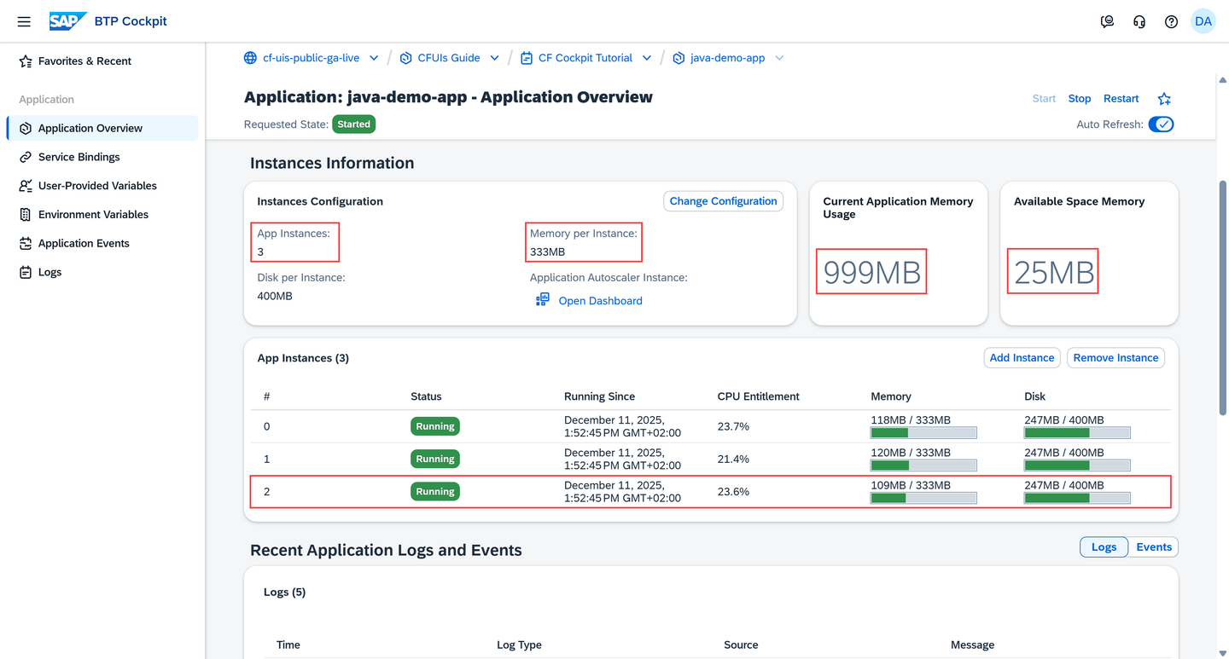Click the Application Events calendar icon
1229x659 pixels.
(25, 244)
